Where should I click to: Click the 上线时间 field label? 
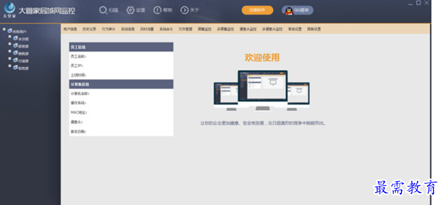coord(78,75)
